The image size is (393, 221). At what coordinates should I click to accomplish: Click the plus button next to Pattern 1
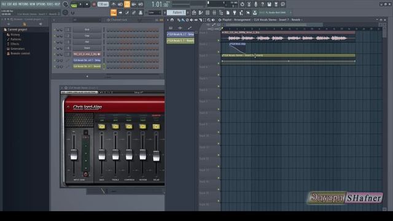pyautogui.click(x=188, y=12)
